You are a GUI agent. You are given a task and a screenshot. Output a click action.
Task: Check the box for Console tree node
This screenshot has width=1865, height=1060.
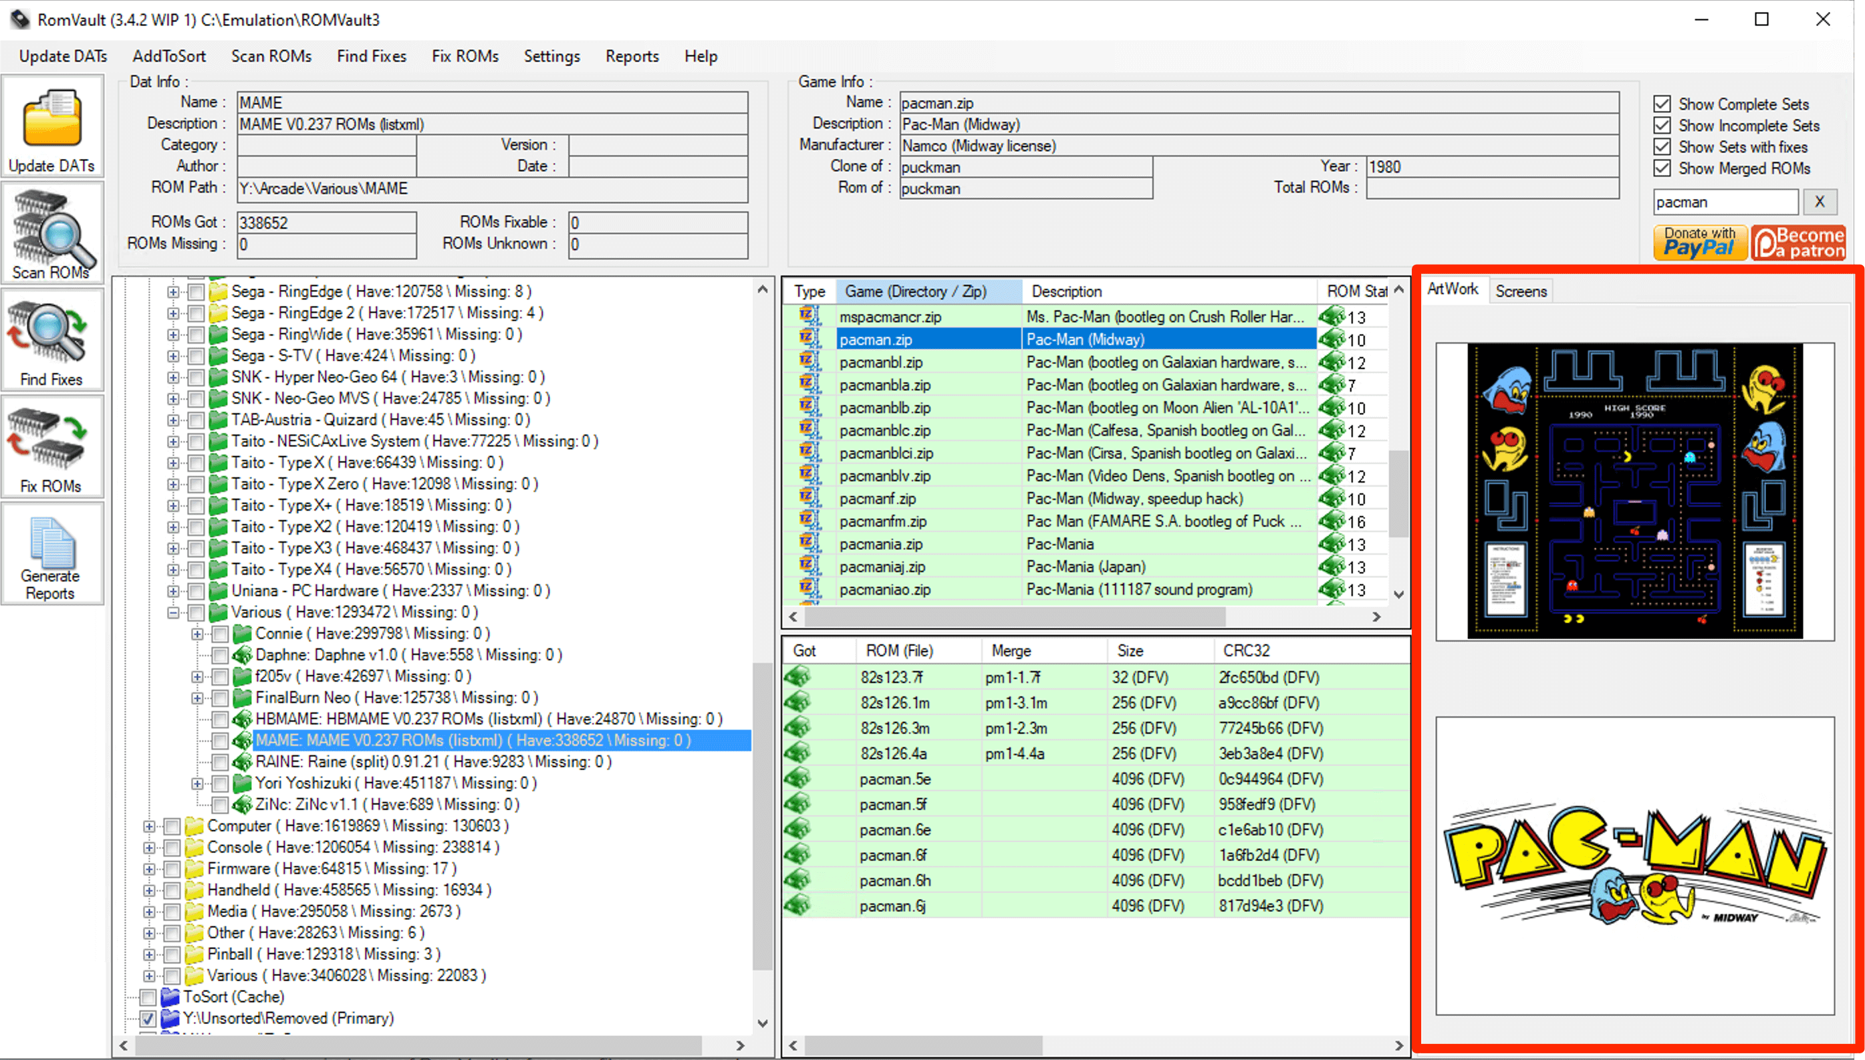[172, 847]
